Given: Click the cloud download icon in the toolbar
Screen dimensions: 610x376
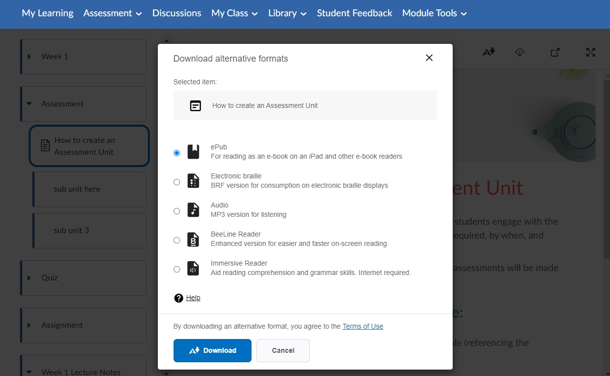Looking at the screenshot, I should [x=520, y=52].
